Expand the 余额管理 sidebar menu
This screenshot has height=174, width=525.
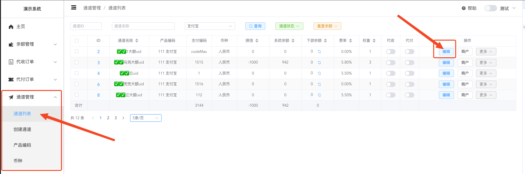tap(32, 44)
